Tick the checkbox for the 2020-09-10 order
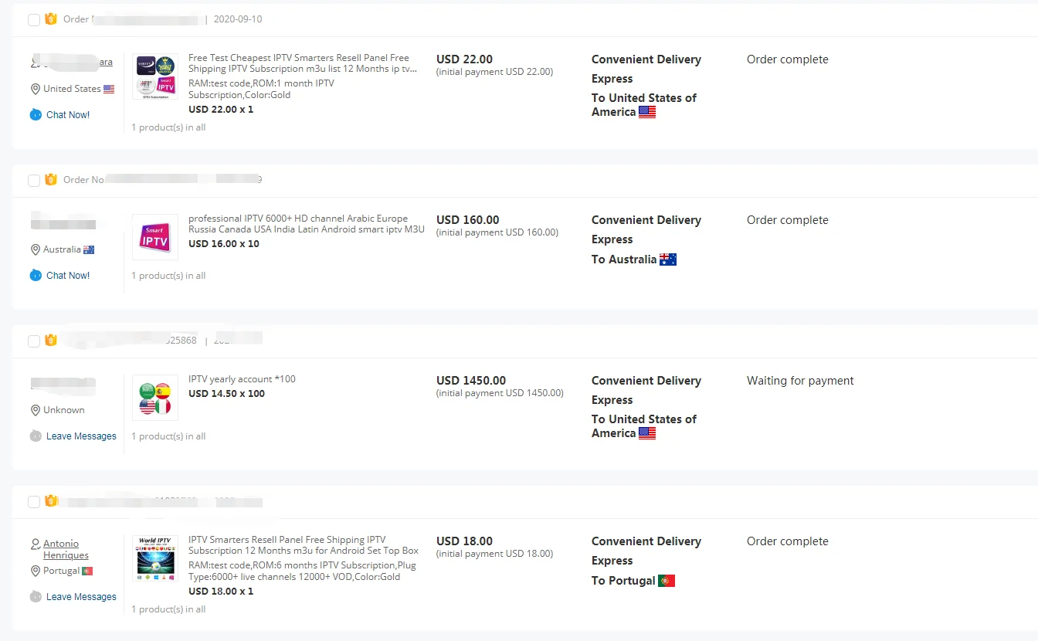 pos(34,19)
